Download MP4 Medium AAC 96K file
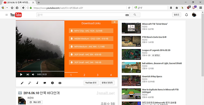 pyautogui.click(x=91, y=46)
